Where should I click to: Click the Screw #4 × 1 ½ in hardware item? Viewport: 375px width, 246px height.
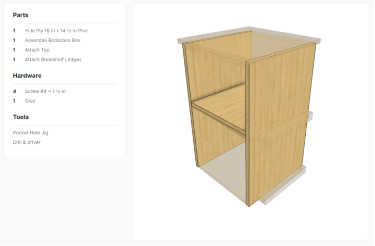[45, 91]
